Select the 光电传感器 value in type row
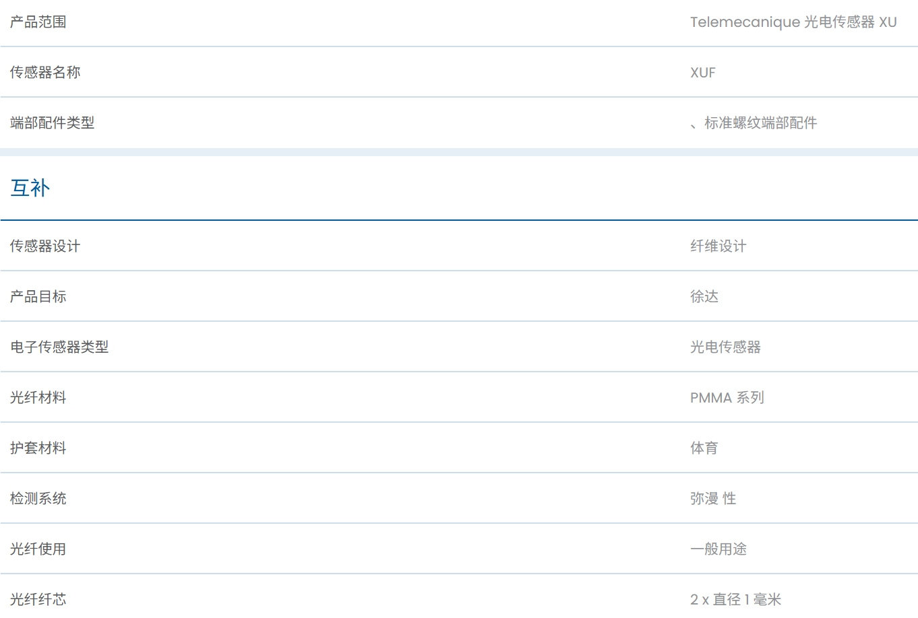 click(725, 347)
